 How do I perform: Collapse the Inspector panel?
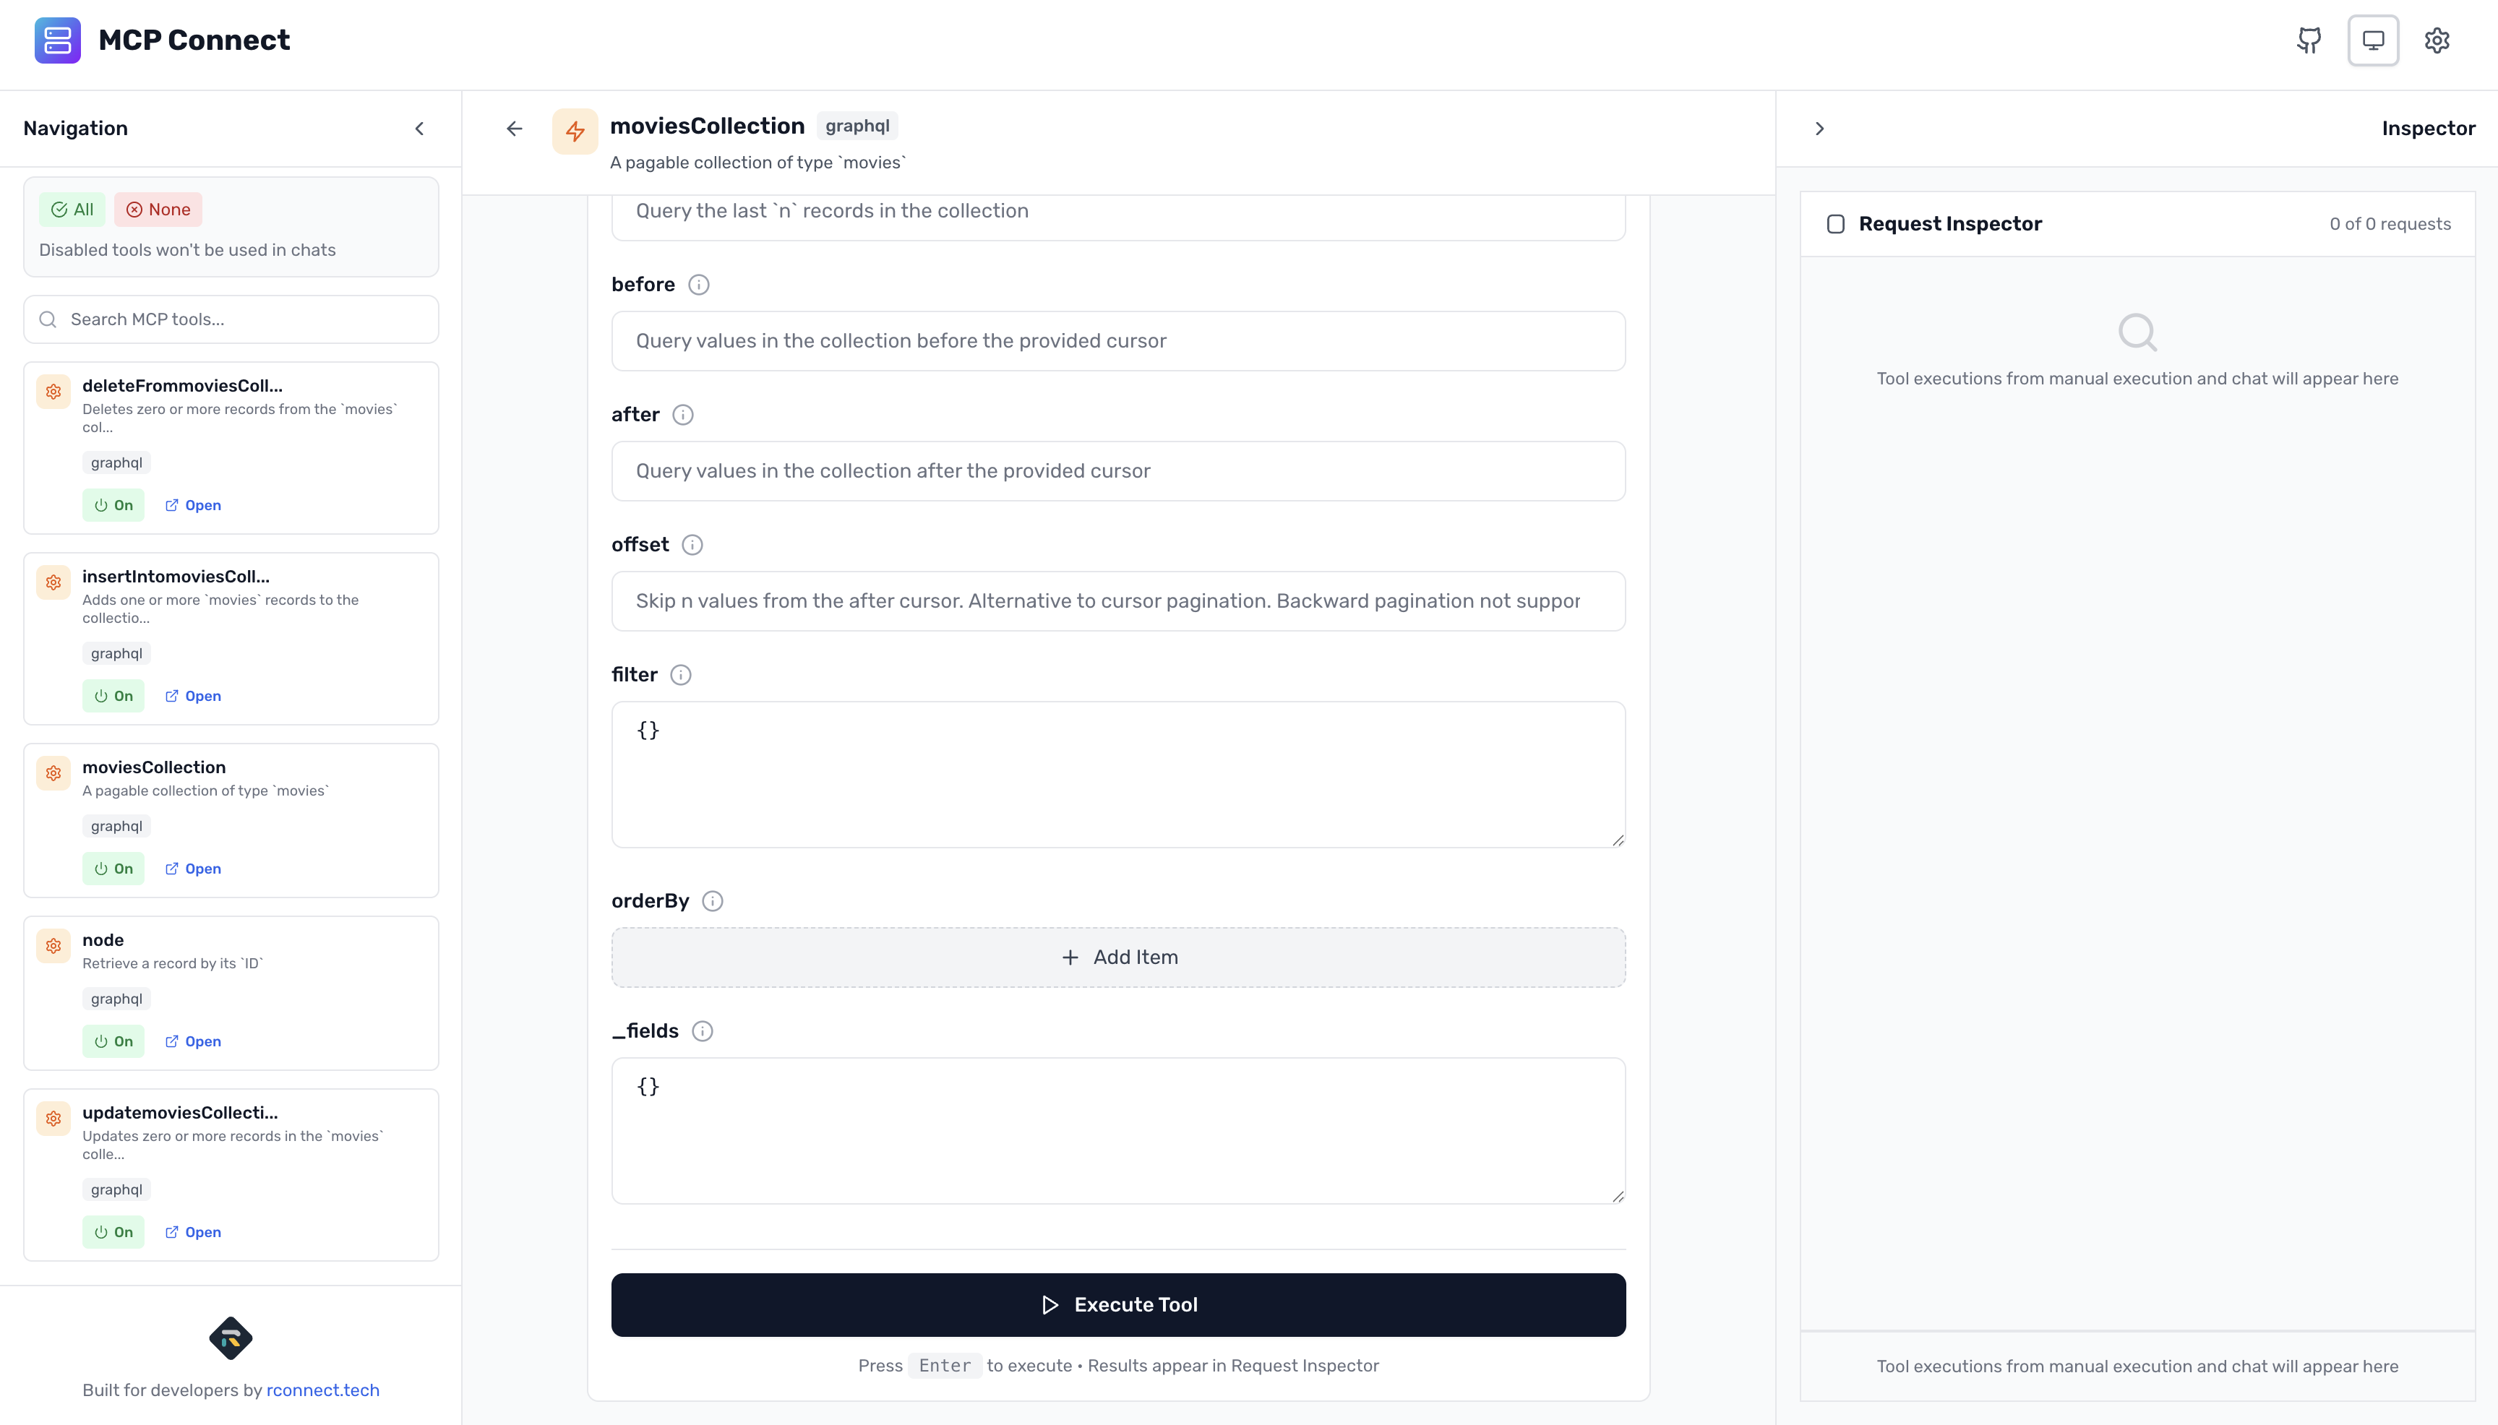pyautogui.click(x=1820, y=128)
